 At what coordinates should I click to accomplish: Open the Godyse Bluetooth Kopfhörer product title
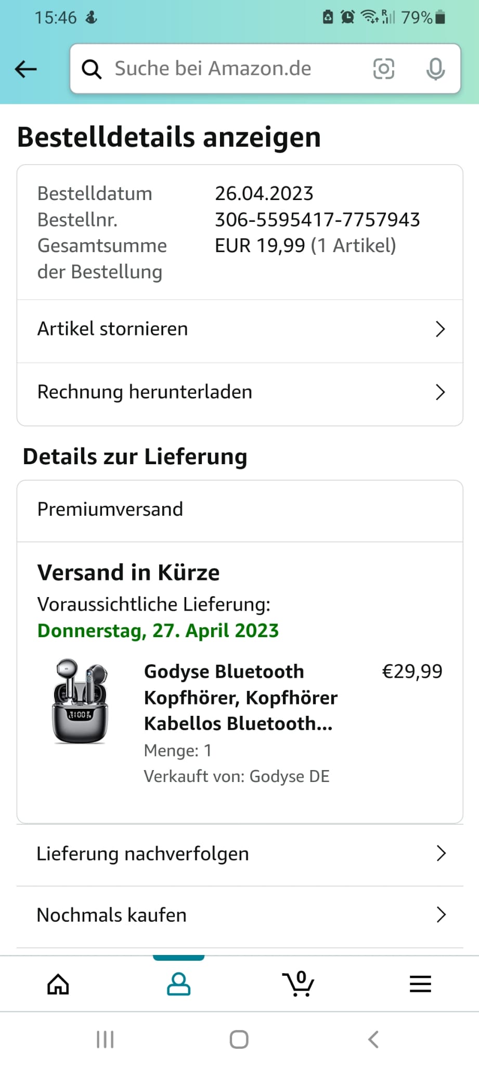point(240,697)
